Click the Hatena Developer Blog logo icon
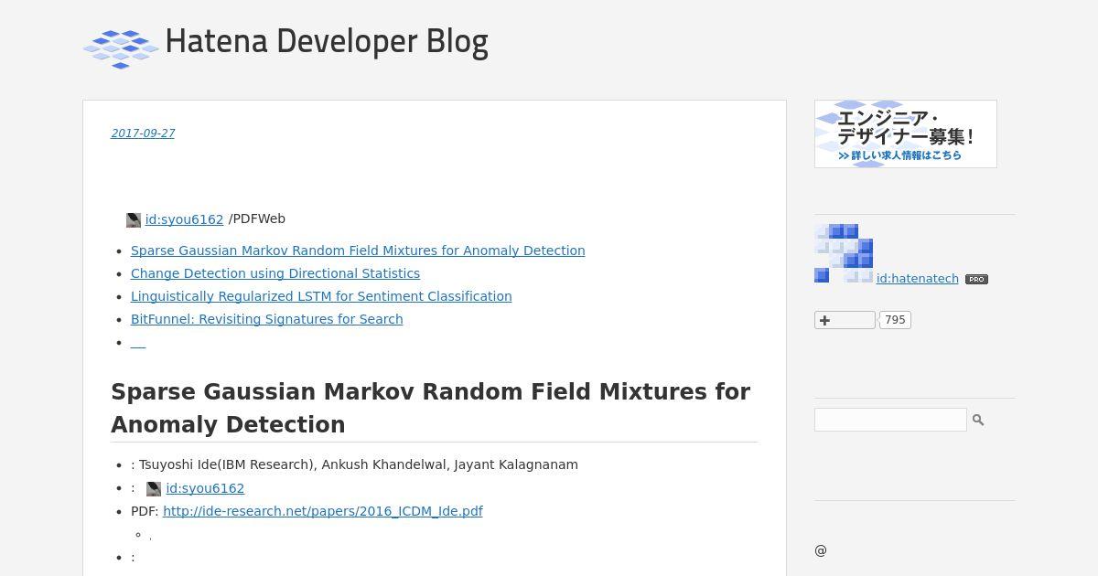Viewport: 1098px width, 576px height. pyautogui.click(x=121, y=48)
